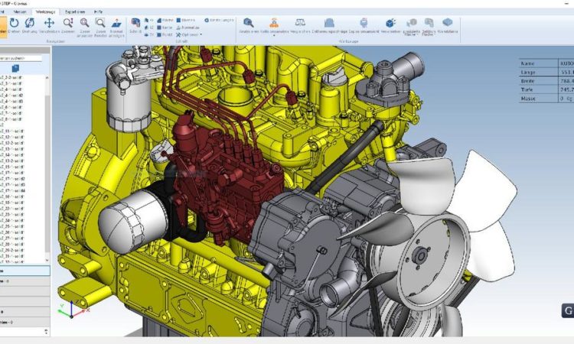The width and height of the screenshot is (574, 344).
Task: Click the Länge row label
Action: click(x=528, y=73)
